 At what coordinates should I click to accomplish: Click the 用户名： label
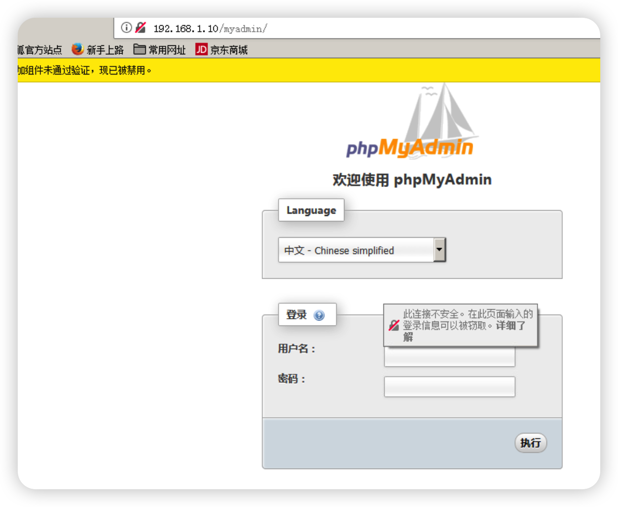pos(297,349)
